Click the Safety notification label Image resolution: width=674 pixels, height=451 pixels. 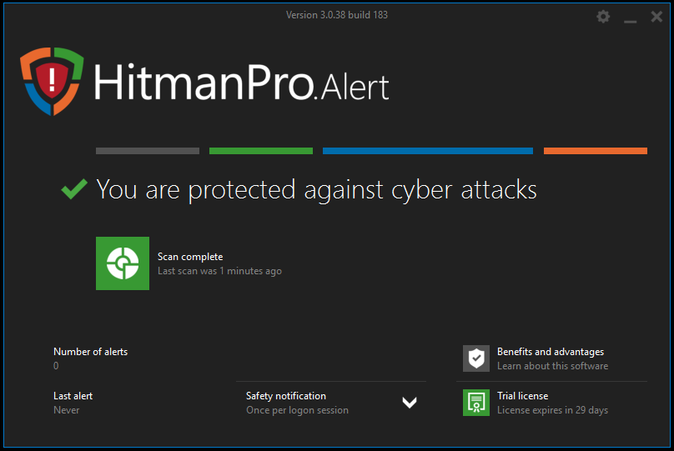[x=286, y=396]
